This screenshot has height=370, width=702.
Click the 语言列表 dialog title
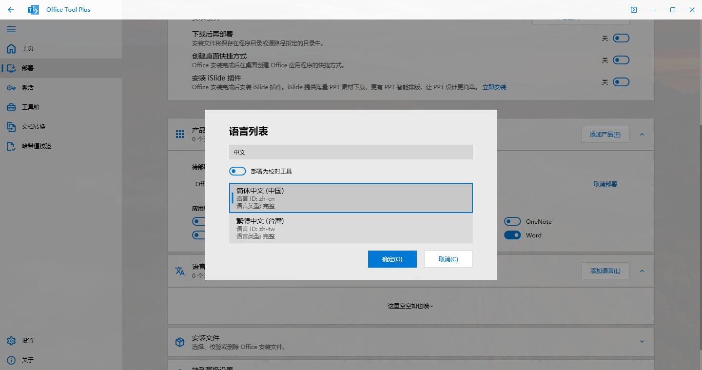click(249, 131)
